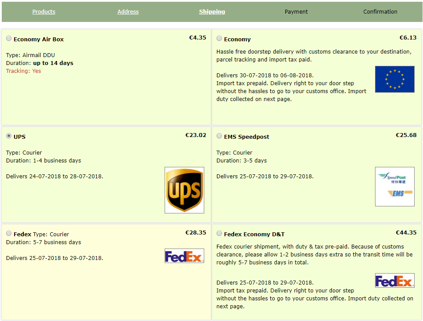423x321 pixels.
Task: Click 'Hassle free doorstep delivery' description
Action: point(314,55)
